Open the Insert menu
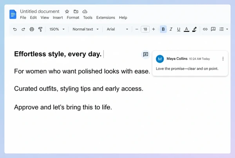 (x=58, y=18)
